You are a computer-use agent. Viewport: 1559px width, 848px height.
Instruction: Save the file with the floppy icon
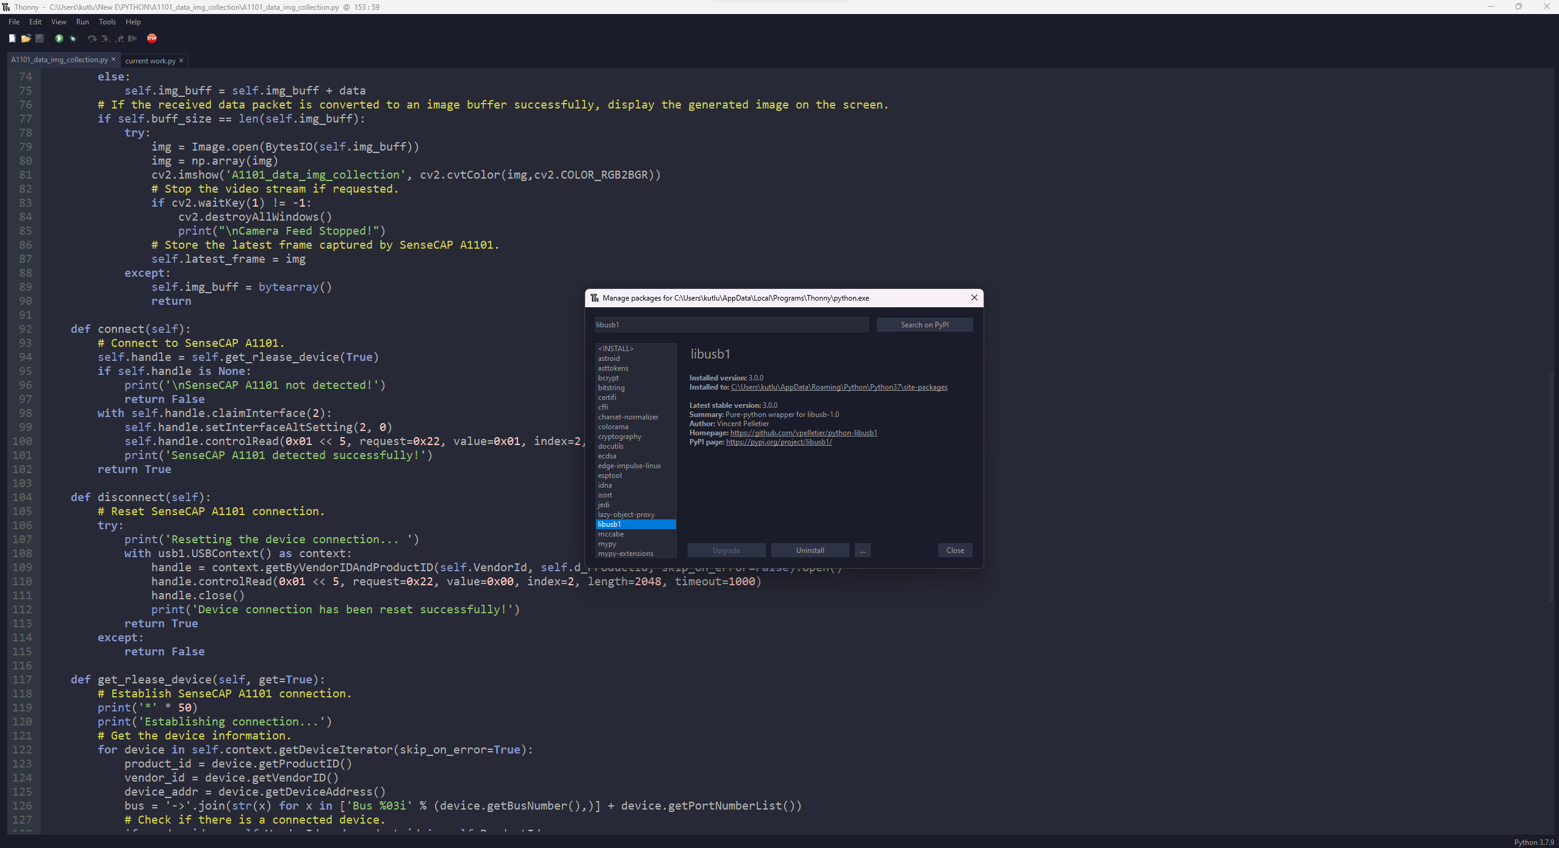40,38
